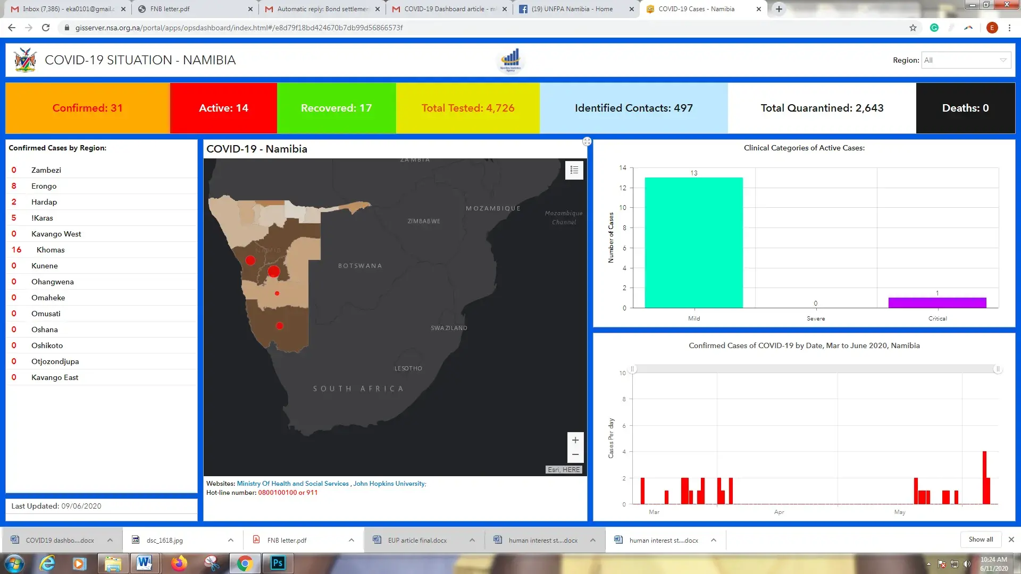Select !Karas region row with 5 cases
1021x574 pixels.
101,218
